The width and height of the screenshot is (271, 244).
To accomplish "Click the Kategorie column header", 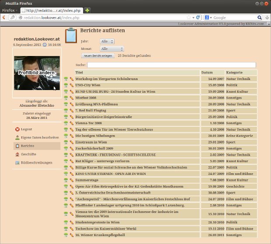I will pyautogui.click(x=241, y=73).
